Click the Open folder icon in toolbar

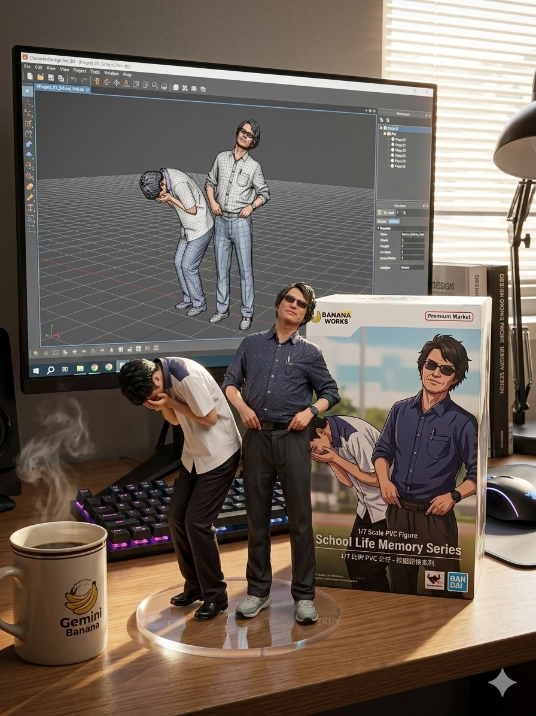(40, 77)
